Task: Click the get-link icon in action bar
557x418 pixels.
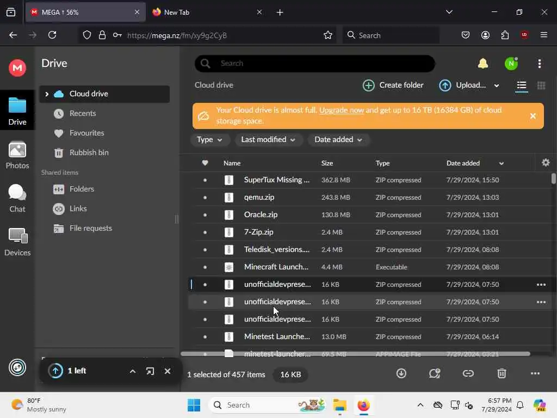Action: [x=468, y=373]
